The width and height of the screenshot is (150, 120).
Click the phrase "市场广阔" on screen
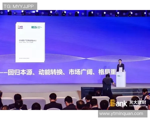(81, 72)
